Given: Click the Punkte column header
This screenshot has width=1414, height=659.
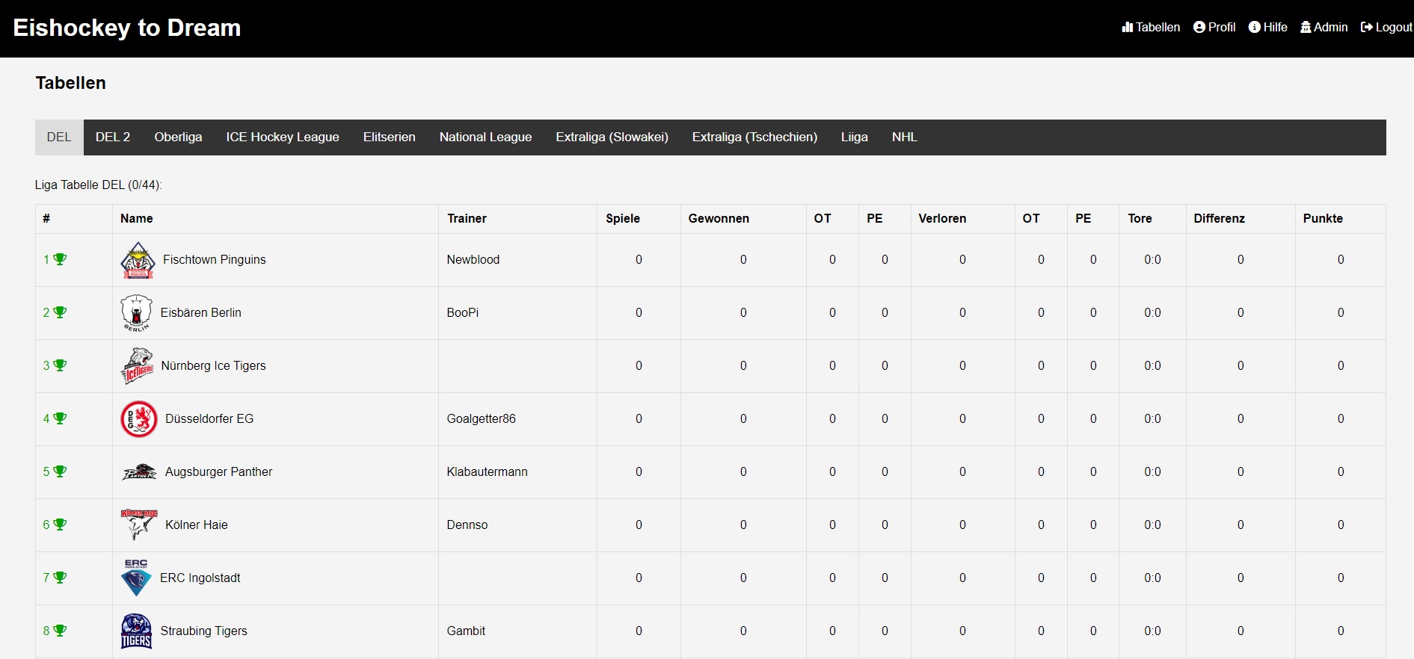Looking at the screenshot, I should click(x=1323, y=219).
